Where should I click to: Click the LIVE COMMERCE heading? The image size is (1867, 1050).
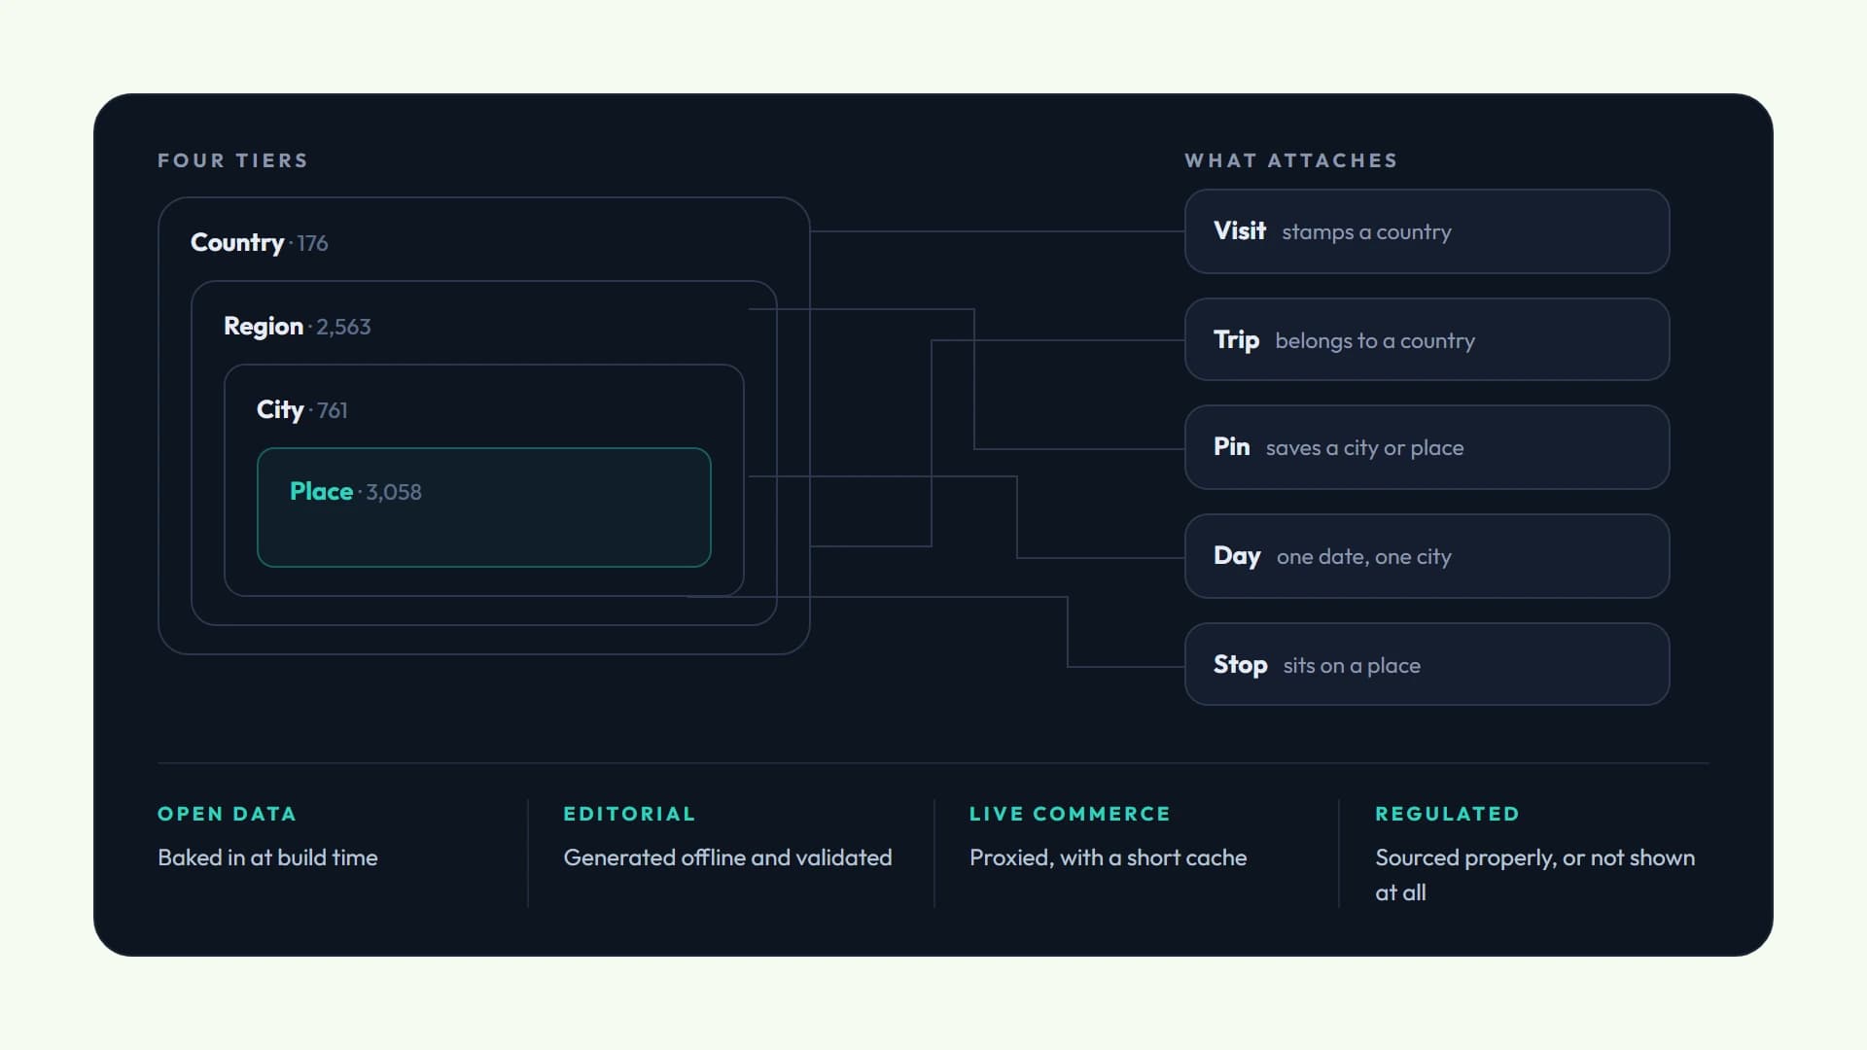coord(1070,814)
